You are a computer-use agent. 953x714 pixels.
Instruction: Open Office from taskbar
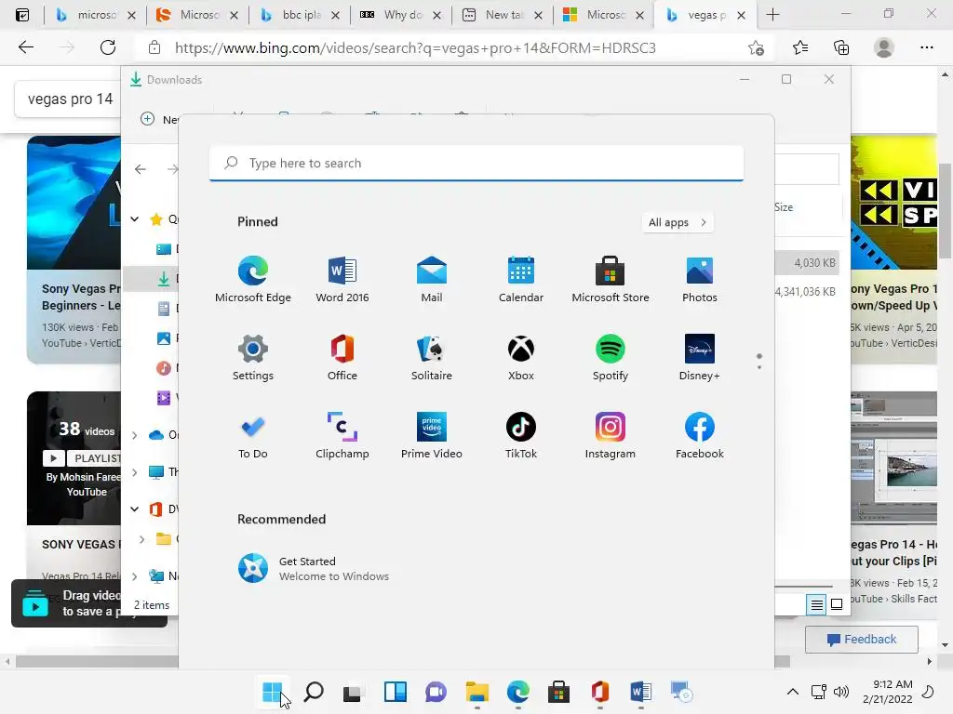pyautogui.click(x=600, y=692)
